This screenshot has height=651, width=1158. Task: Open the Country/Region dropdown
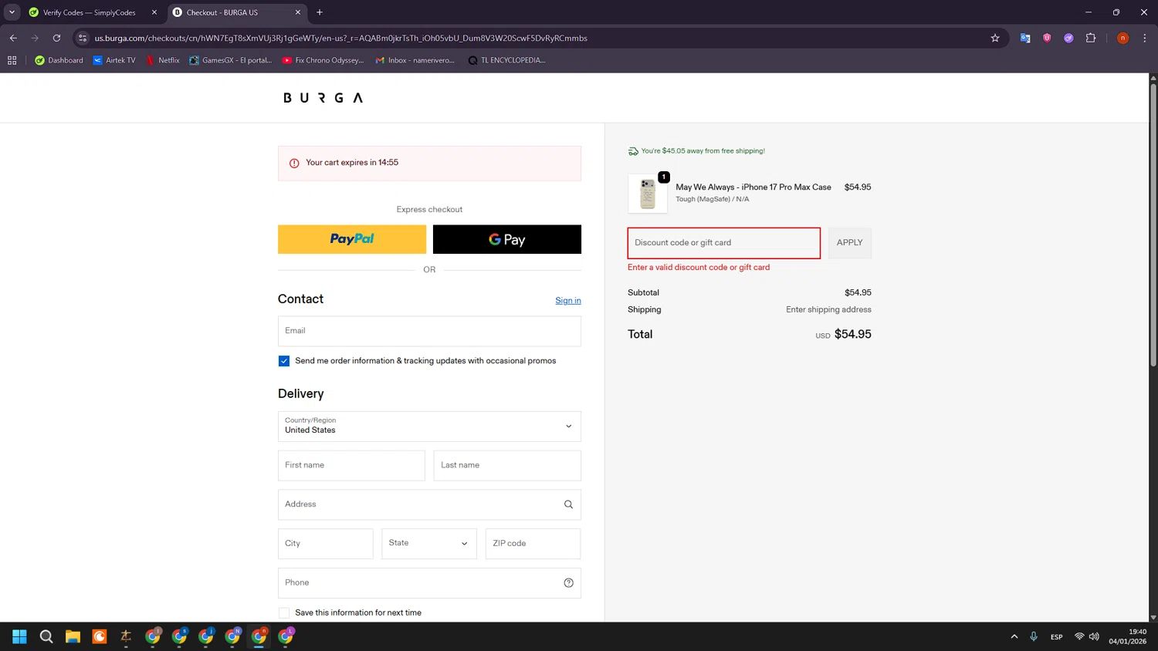429,427
